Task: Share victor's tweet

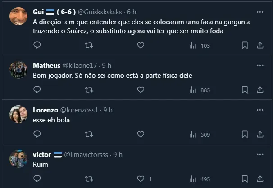Action: (260, 179)
